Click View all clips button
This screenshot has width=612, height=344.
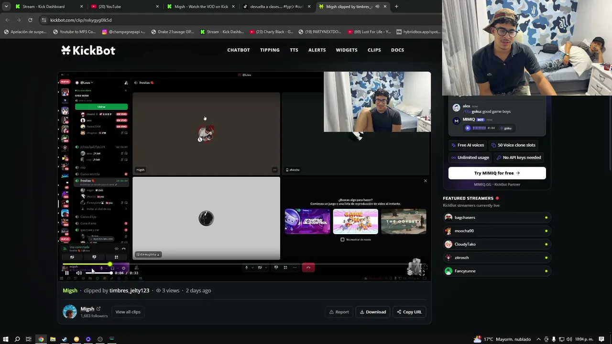click(128, 312)
